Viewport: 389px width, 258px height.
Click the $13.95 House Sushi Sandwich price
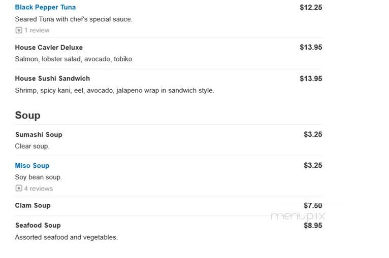pos(311,79)
